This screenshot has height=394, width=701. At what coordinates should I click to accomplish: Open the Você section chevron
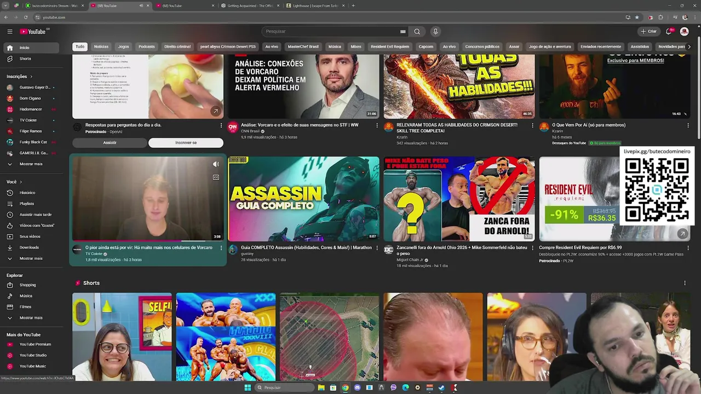21,182
